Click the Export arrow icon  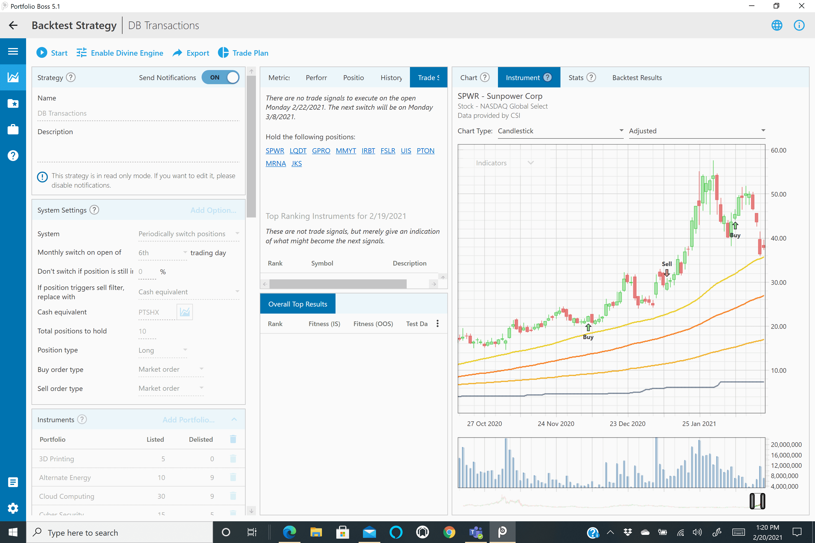(x=177, y=53)
